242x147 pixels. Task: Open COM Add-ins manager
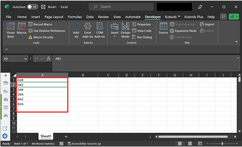100,30
